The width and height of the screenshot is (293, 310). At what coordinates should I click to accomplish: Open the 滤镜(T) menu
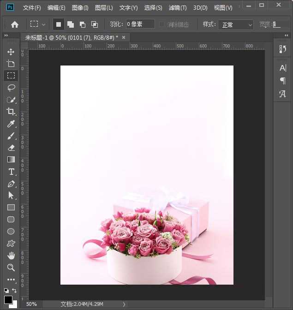[x=178, y=8]
